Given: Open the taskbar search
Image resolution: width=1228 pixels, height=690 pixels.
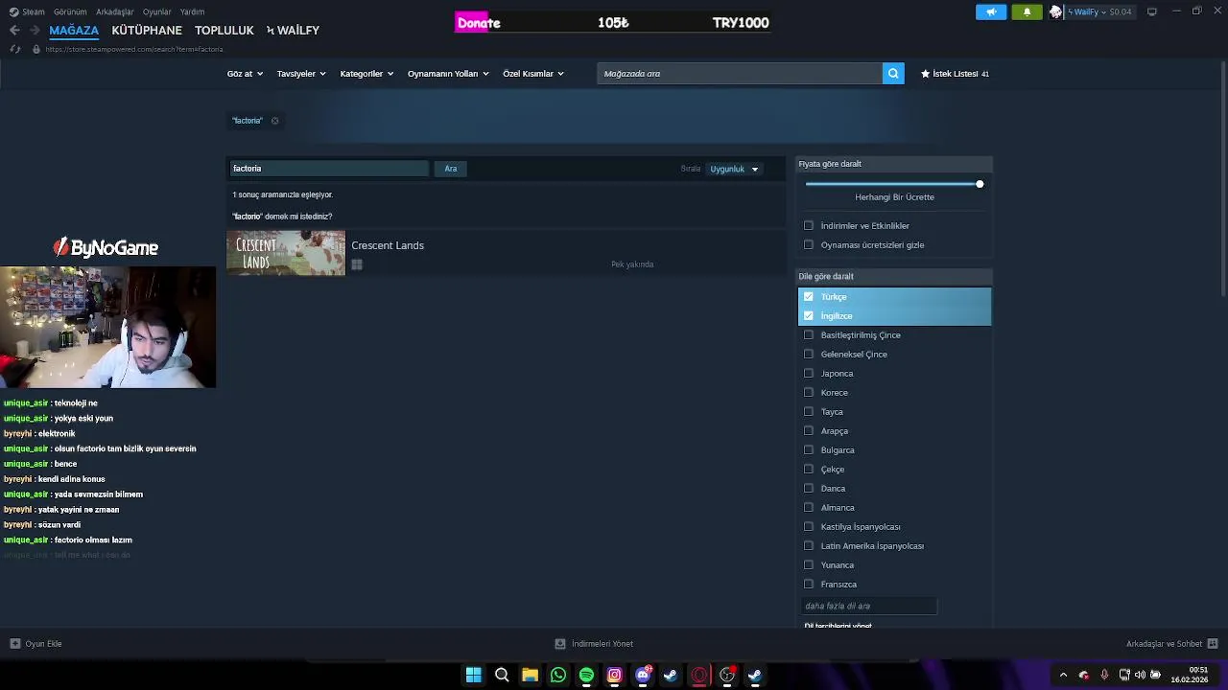Looking at the screenshot, I should (x=502, y=676).
